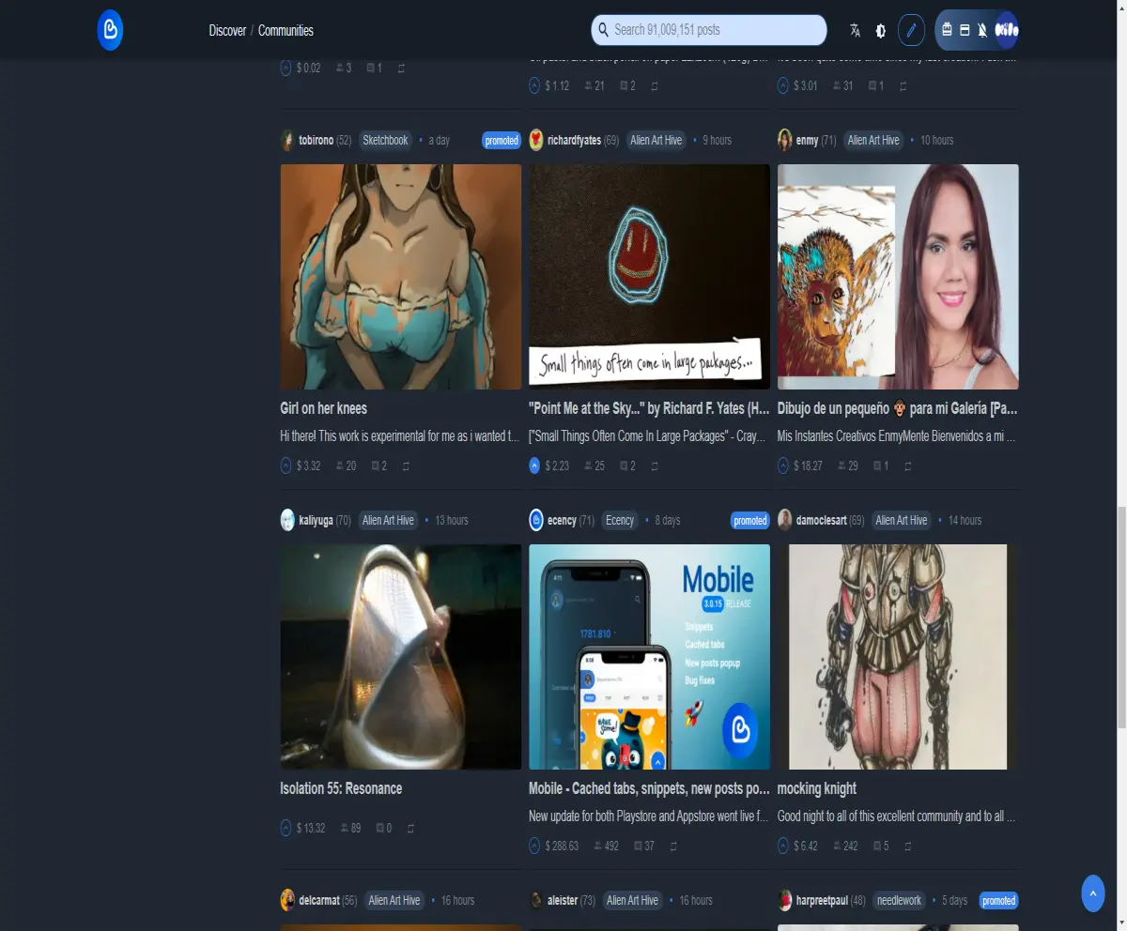
Task: Upvote the mocking knight post
Action: pos(783,846)
